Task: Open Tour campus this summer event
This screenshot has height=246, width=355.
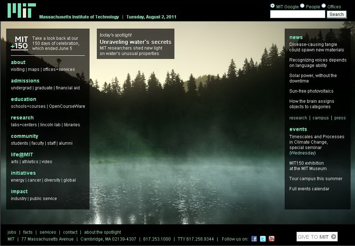Action: point(316,179)
